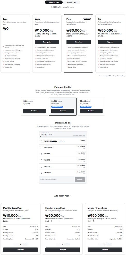The width and height of the screenshot is (126, 255).
Task: Decrease the Monthly Video Pack quantity with minus
Action: tap(100, 244)
